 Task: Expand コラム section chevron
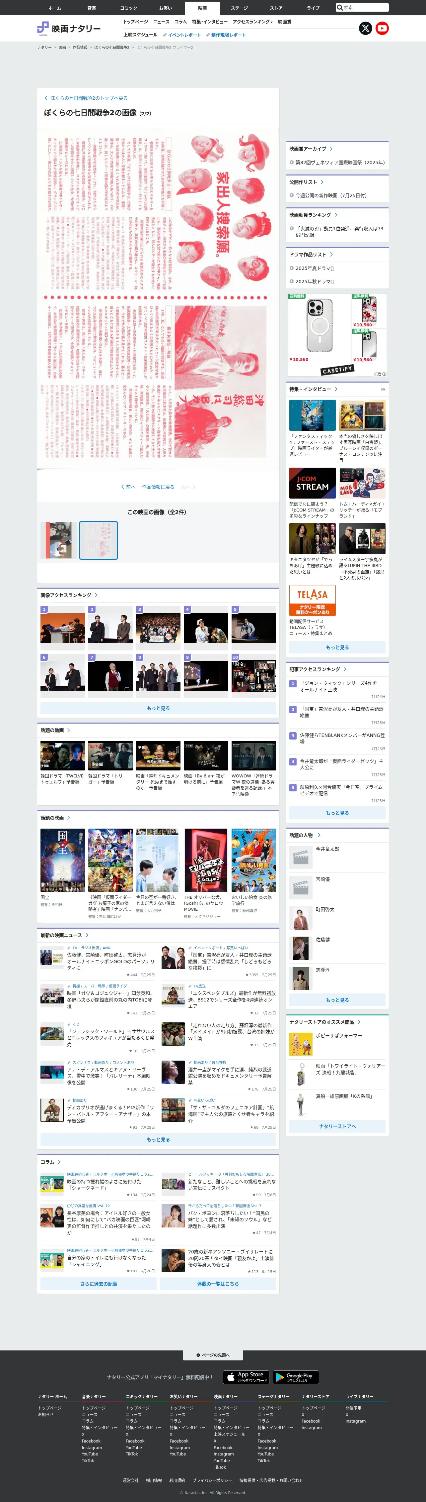click(59, 1162)
